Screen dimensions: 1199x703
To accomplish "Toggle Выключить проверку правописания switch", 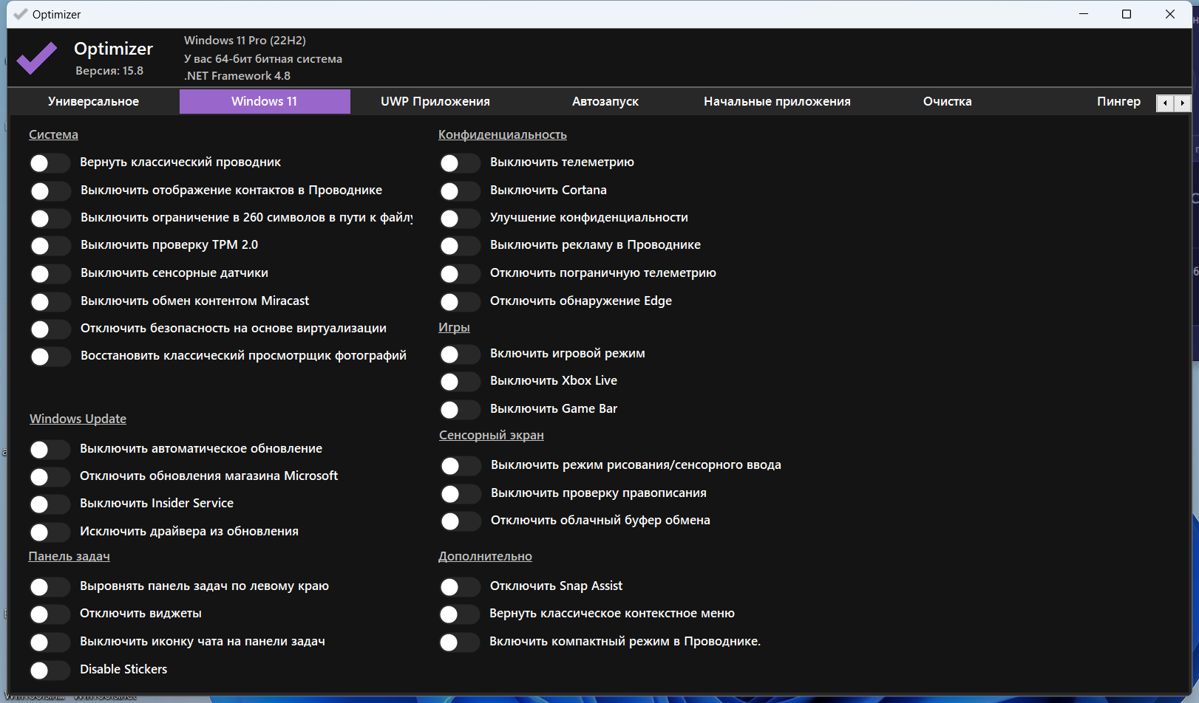I will coord(460,494).
